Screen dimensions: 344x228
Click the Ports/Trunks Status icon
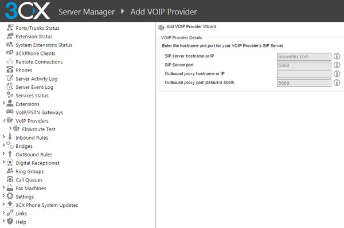10,27
